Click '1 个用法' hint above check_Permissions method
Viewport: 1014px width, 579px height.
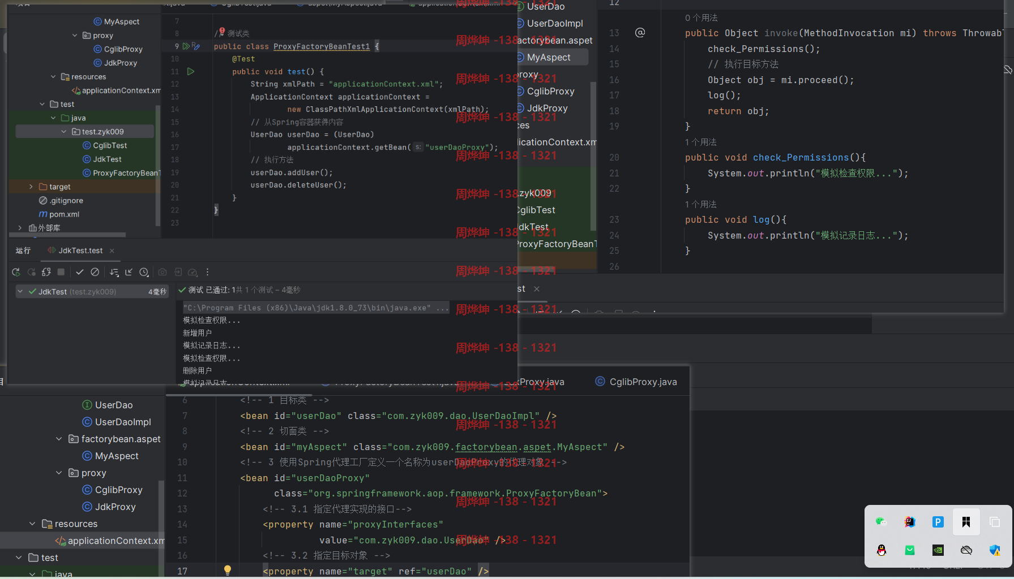700,142
